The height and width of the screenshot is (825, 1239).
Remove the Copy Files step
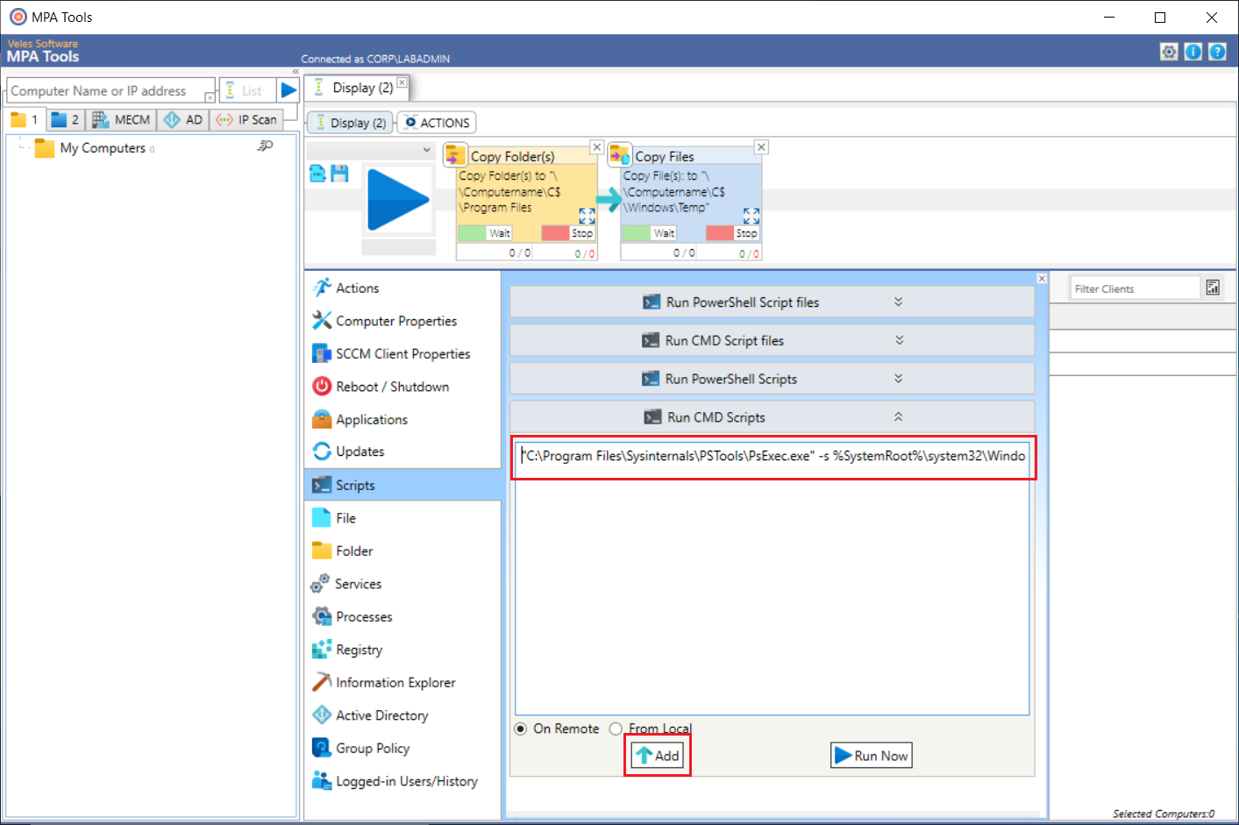762,146
